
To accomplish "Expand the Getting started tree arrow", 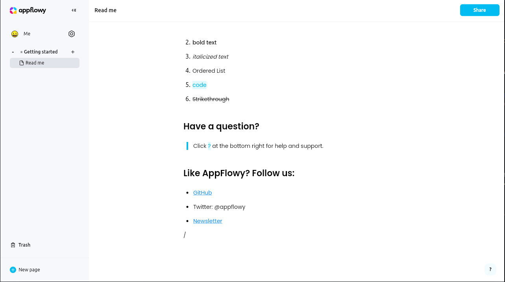I will coord(13,52).
